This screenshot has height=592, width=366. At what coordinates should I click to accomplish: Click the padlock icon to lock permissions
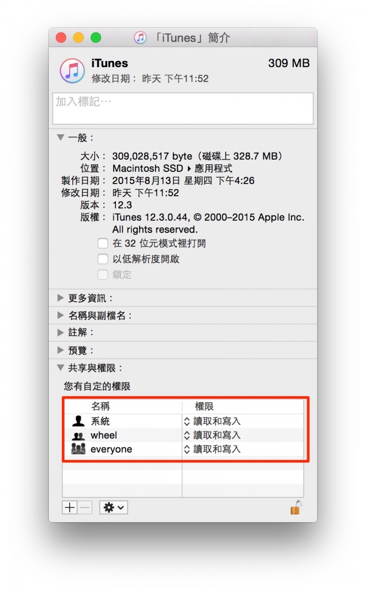point(296,508)
